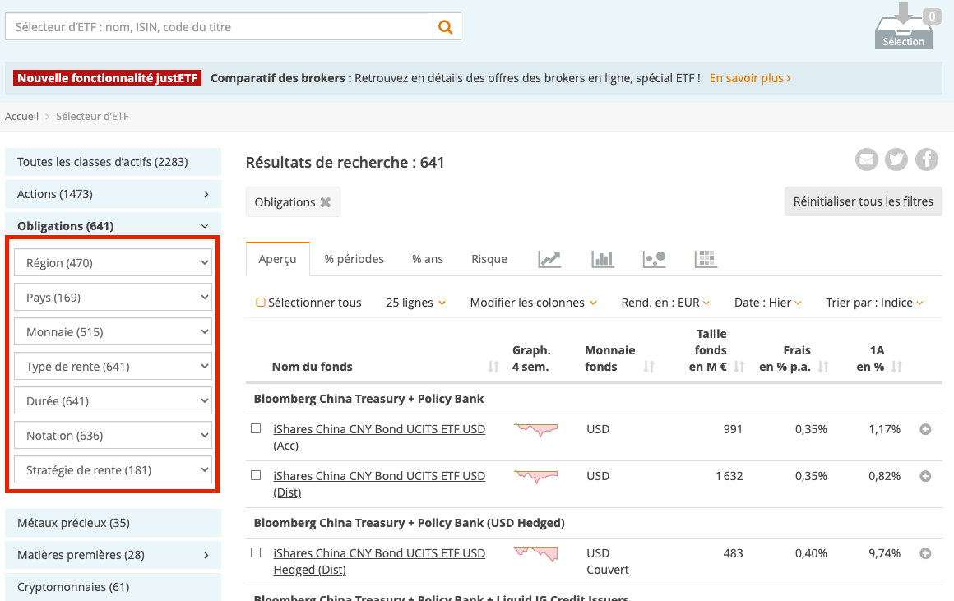The width and height of the screenshot is (954, 601).
Task: Expand the Monnaie filter dropdown
Action: point(113,332)
